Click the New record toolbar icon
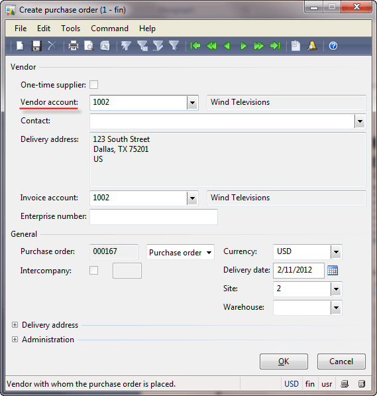 20,46
